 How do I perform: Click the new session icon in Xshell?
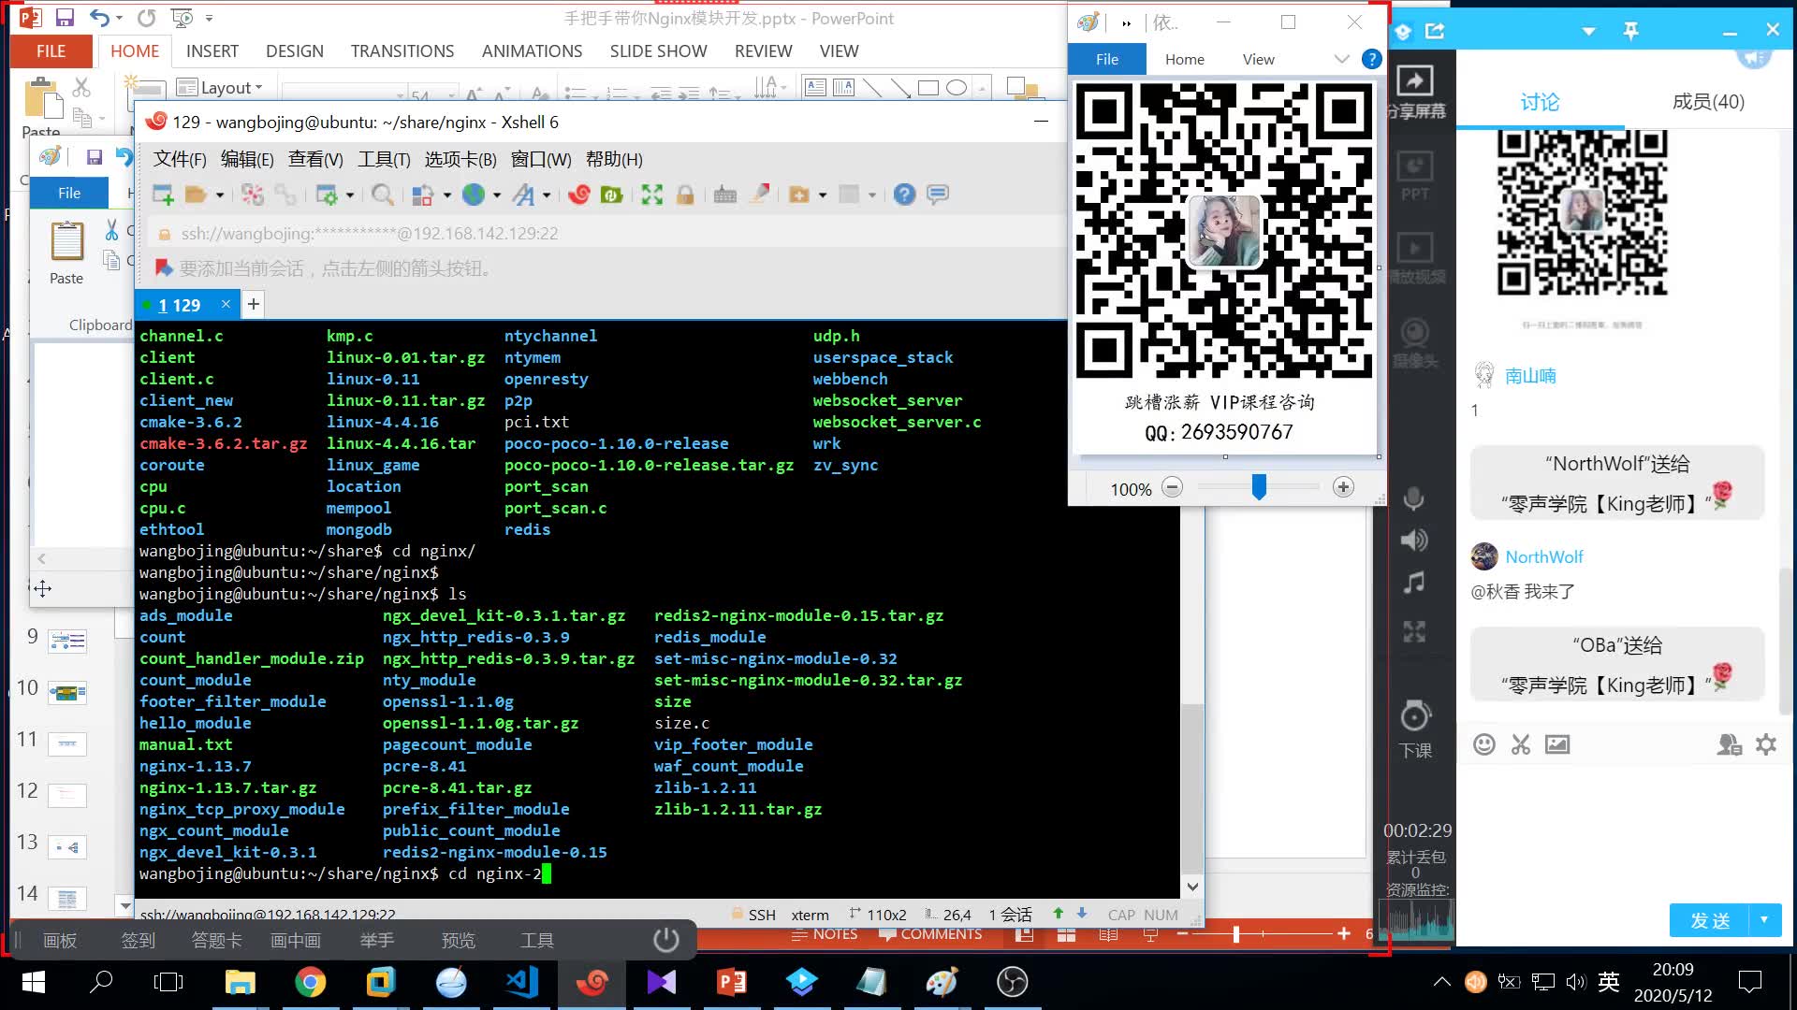point(163,195)
